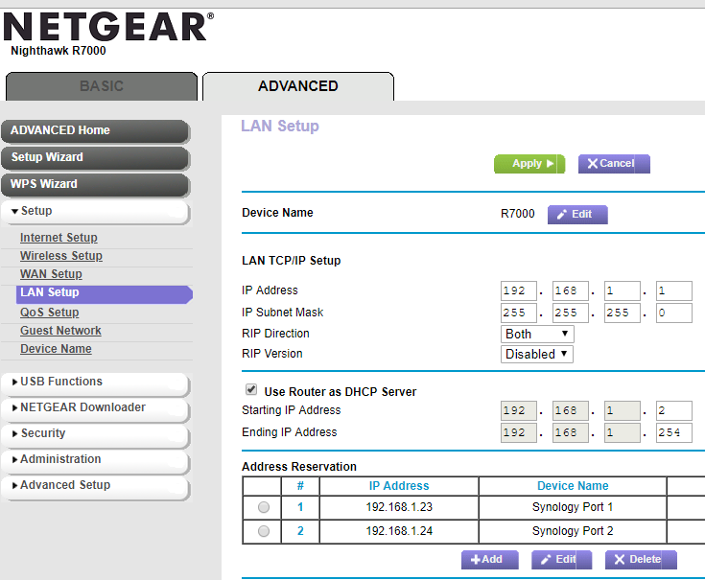Viewport: 705px width, 580px height.
Task: Open Device Name sidebar link
Action: (56, 349)
